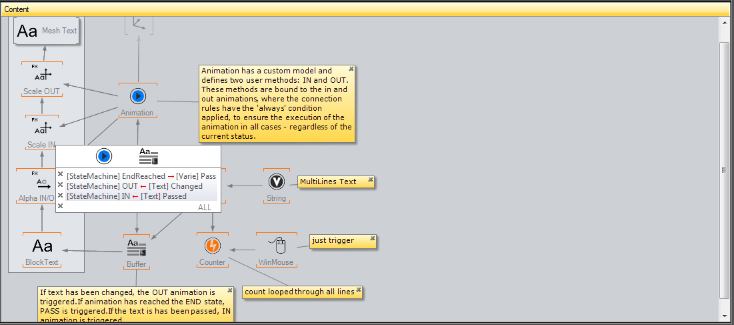This screenshot has width=734, height=325.
Task: Close the 'just trigger' note
Action: (x=372, y=238)
